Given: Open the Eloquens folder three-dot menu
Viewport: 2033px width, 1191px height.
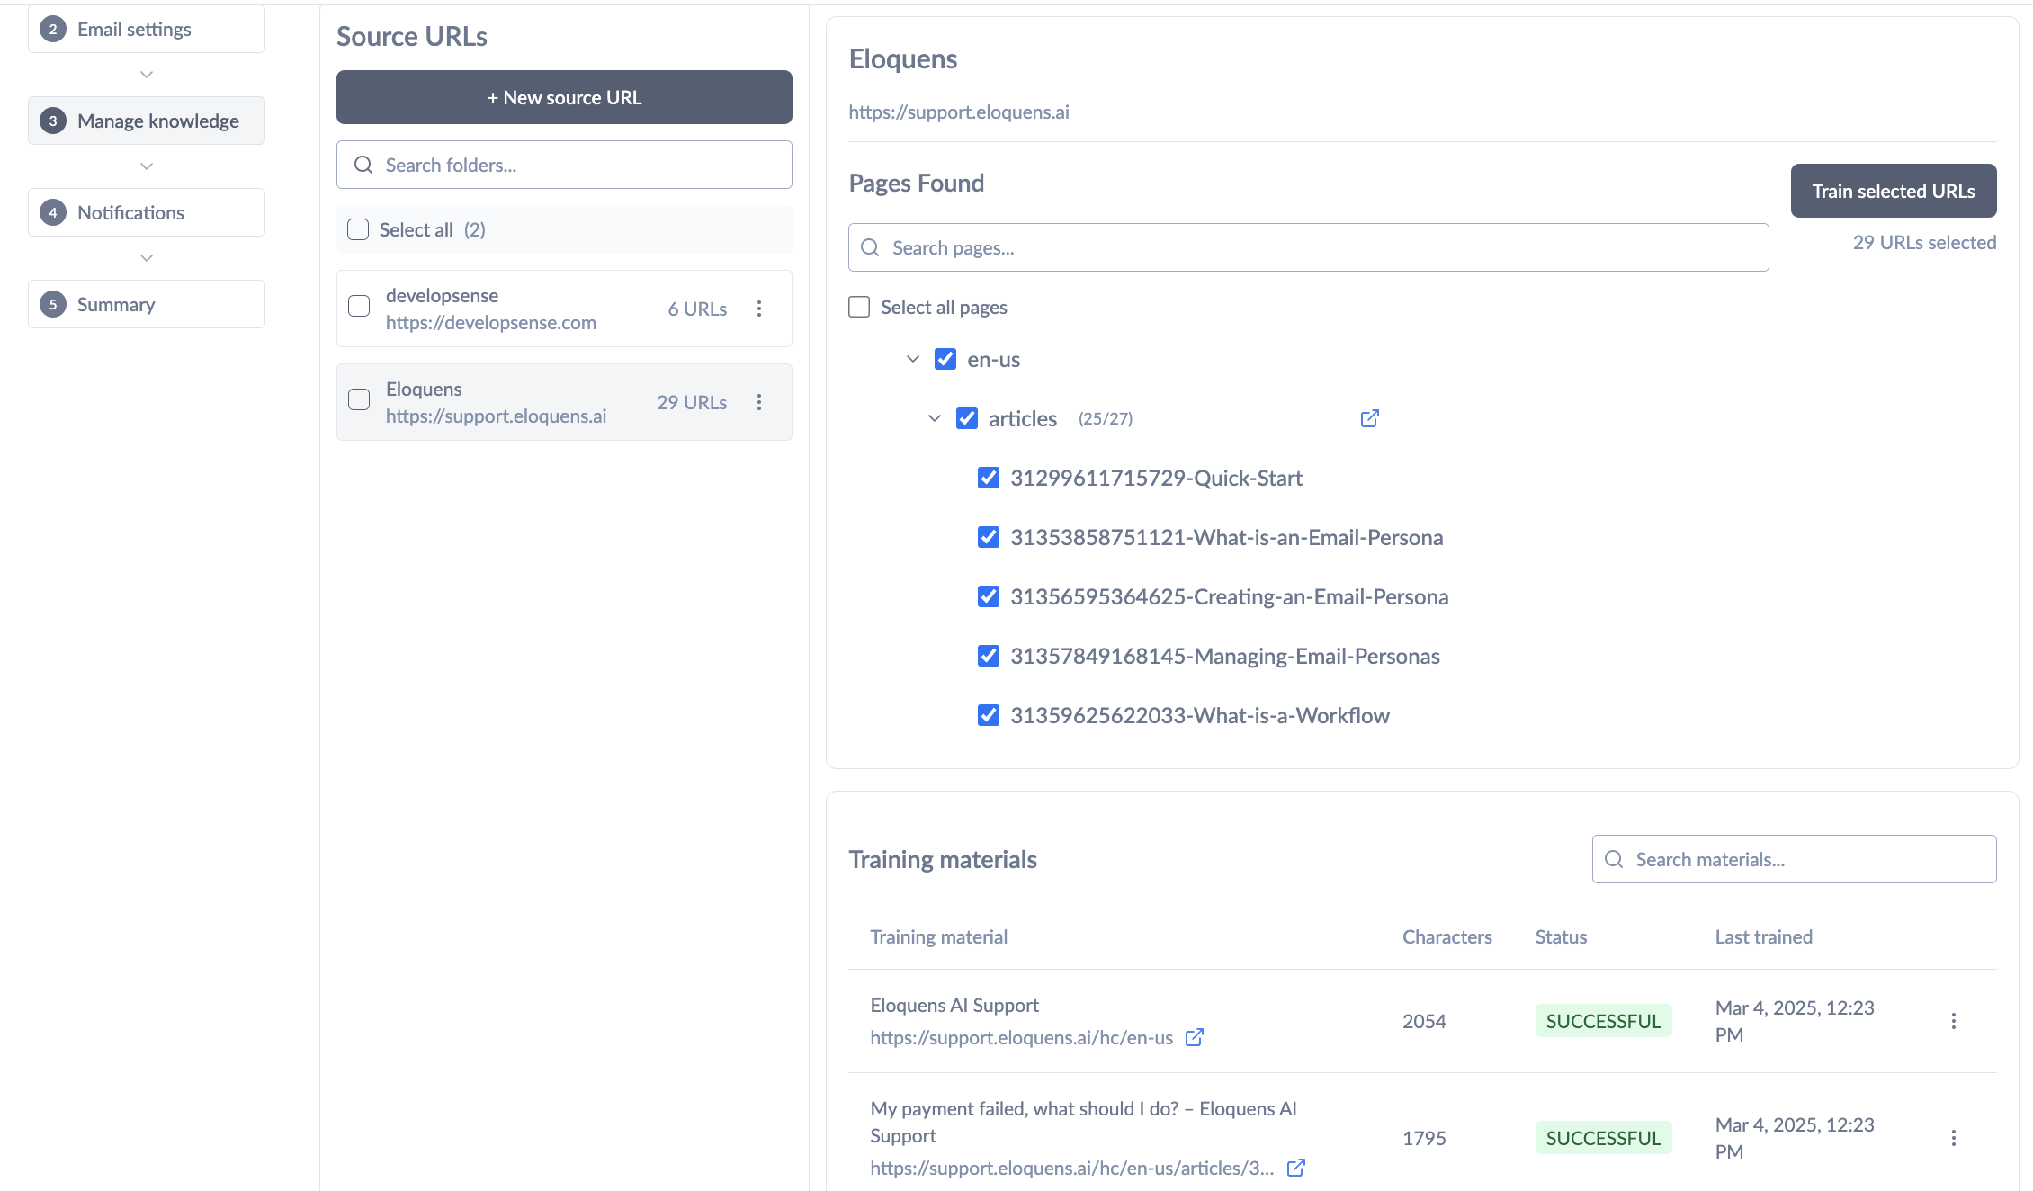Looking at the screenshot, I should [x=759, y=402].
